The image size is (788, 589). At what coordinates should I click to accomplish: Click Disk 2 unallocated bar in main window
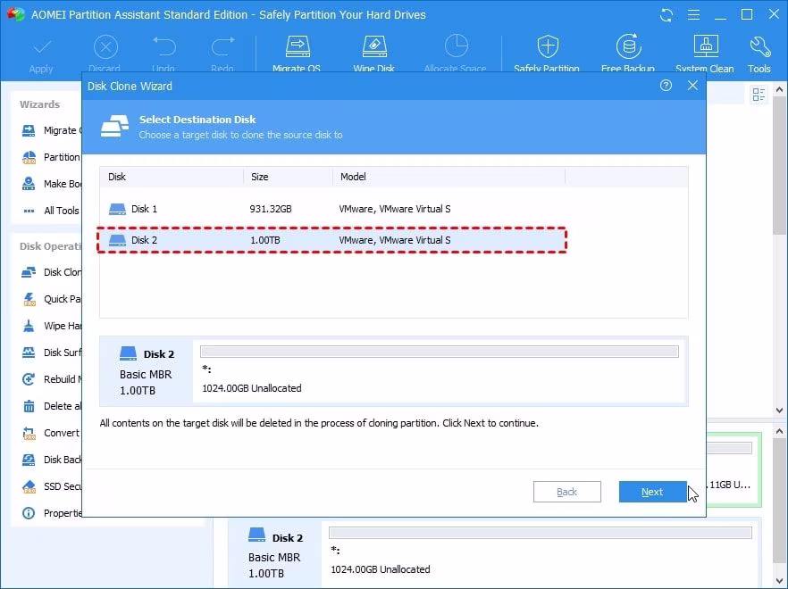(x=541, y=533)
